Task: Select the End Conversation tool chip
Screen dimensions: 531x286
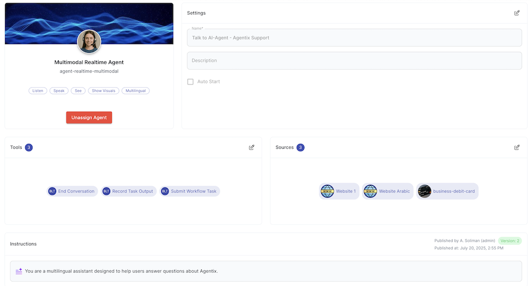Action: [x=72, y=191]
